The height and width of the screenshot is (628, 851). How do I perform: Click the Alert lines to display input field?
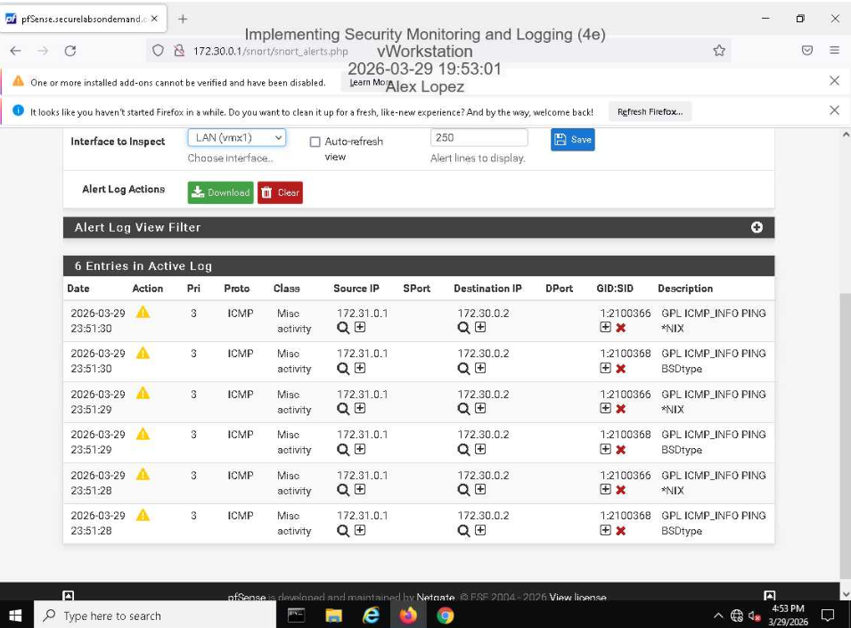click(x=479, y=138)
